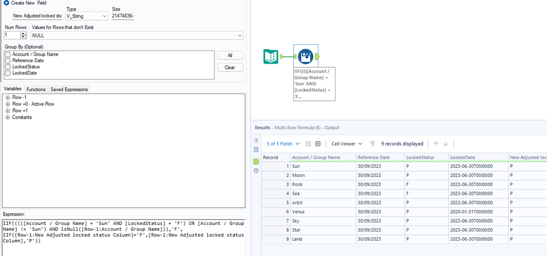Screen dimensions: 547x256
Task: Select the 'Venus' cell in results
Action: click(x=323, y=212)
